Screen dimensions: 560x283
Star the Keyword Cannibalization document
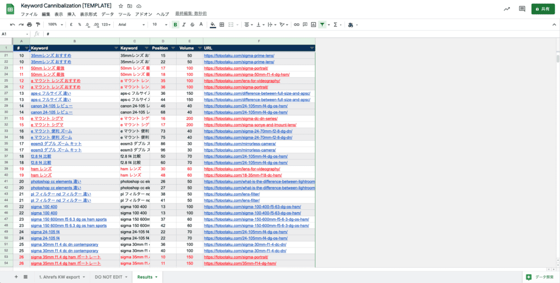click(121, 6)
